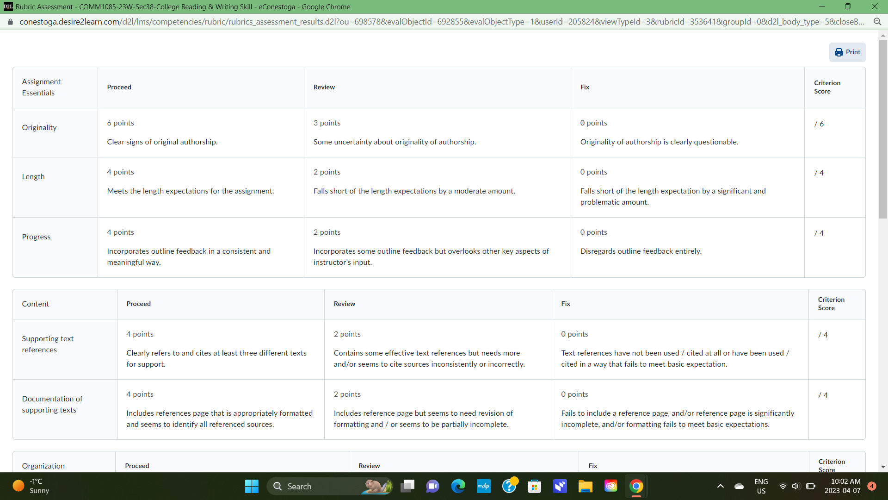The height and width of the screenshot is (500, 888).
Task: Open Adobe Creative Cloud taskbar icon
Action: [x=610, y=486]
